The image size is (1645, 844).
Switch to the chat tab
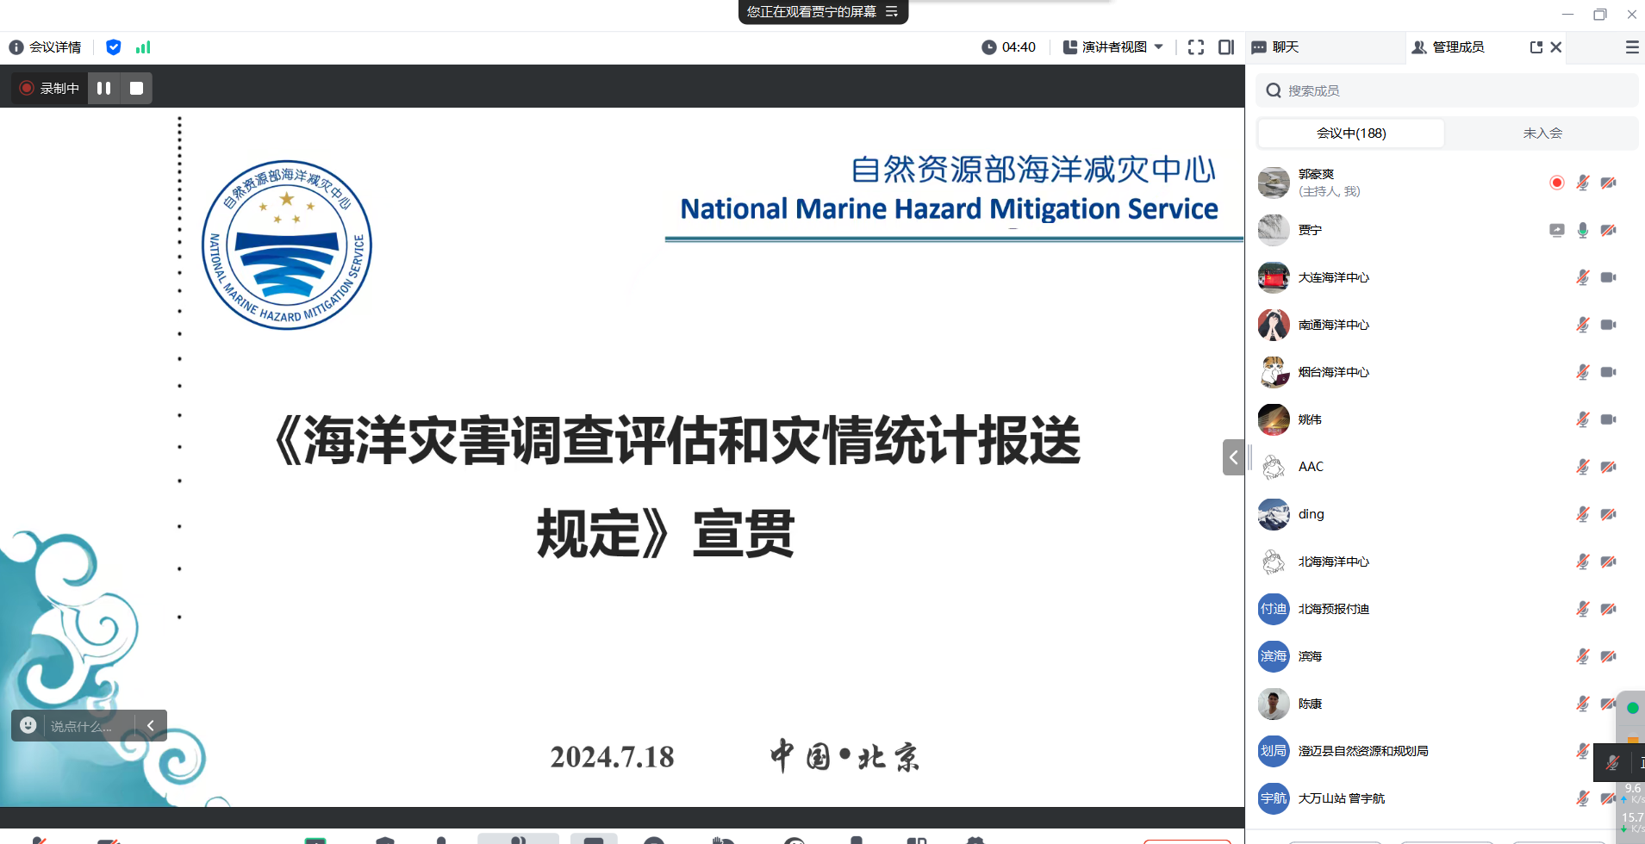click(x=1275, y=47)
